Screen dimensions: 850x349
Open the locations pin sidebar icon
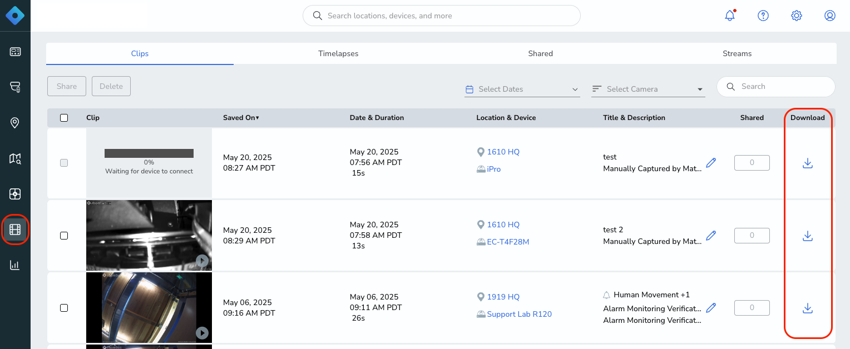(15, 123)
